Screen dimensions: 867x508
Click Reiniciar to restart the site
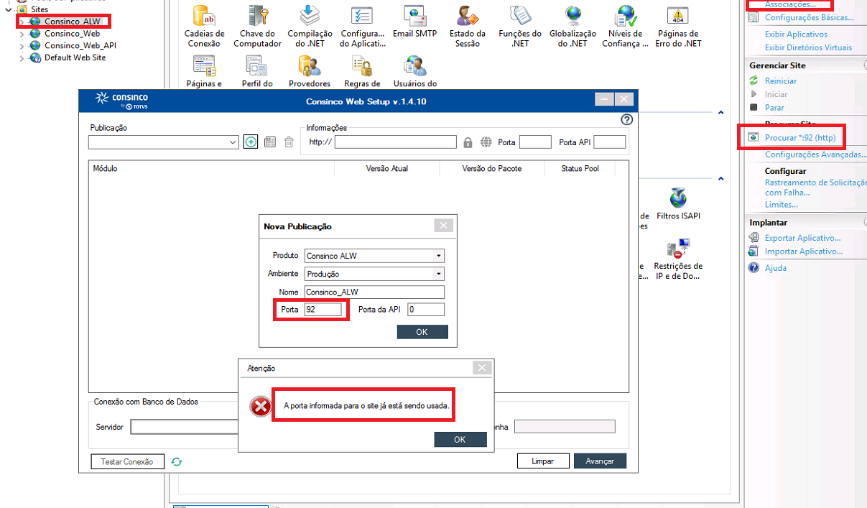tap(781, 81)
